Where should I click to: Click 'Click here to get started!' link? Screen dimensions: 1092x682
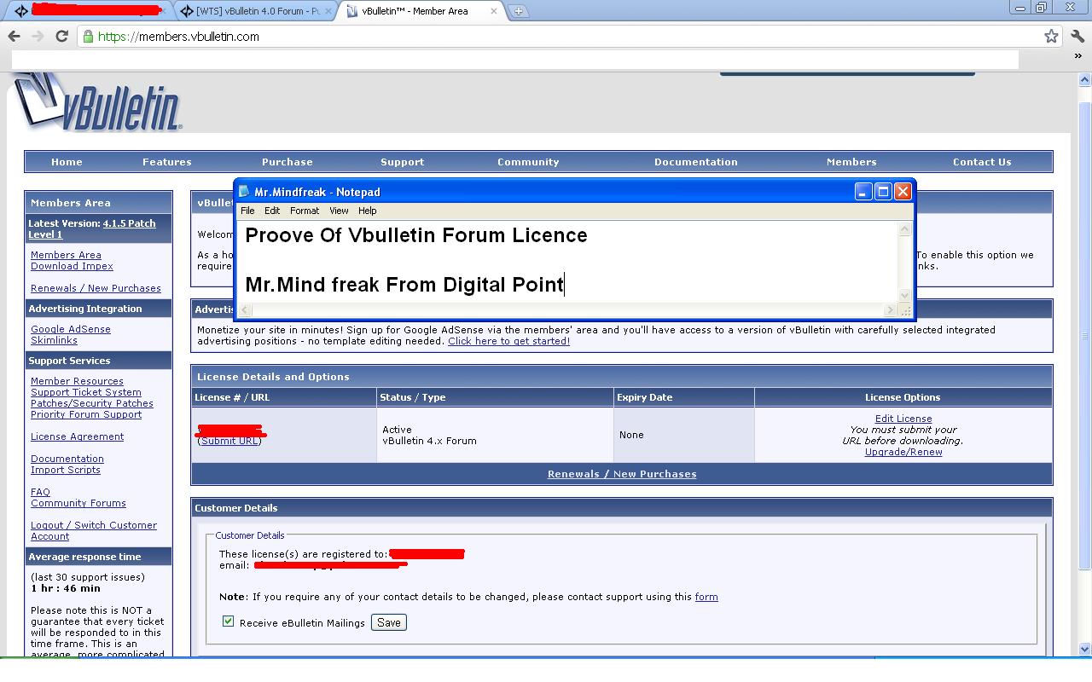(x=509, y=341)
